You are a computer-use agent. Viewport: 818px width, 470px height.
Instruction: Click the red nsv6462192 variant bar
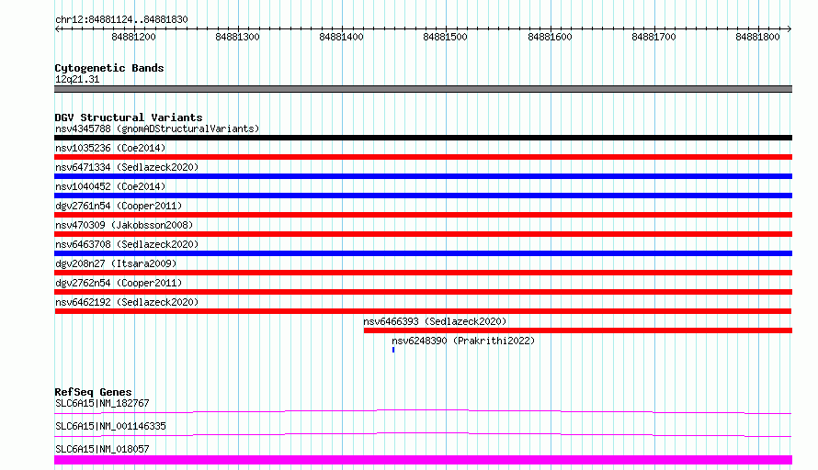click(423, 311)
